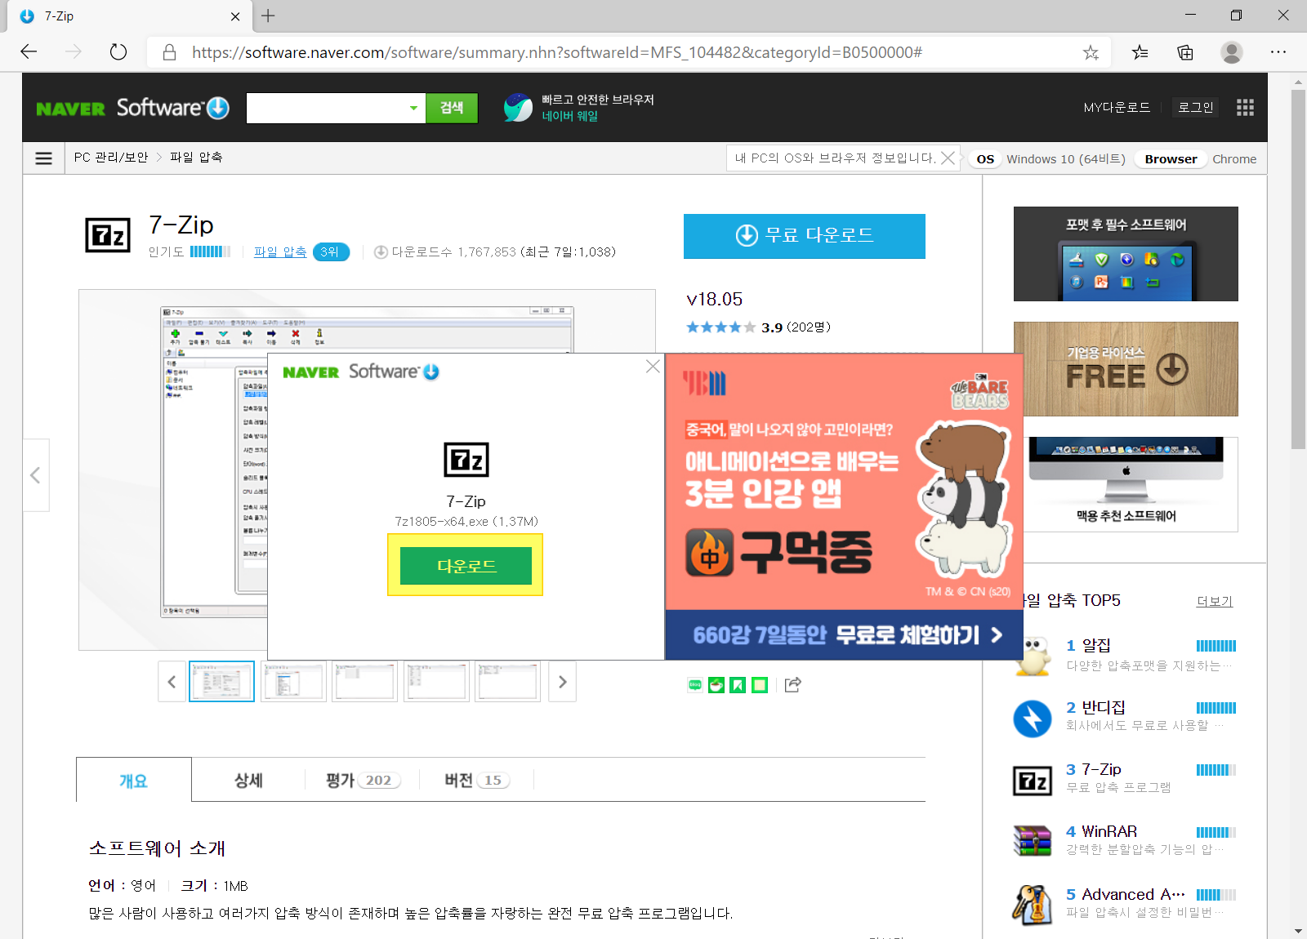Click the green 다운로드 button
The image size is (1307, 939).
point(466,566)
